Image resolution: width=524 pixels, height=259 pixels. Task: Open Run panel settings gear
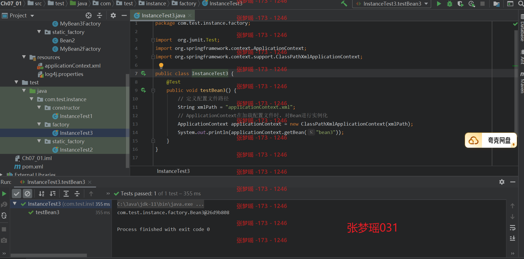click(x=502, y=182)
